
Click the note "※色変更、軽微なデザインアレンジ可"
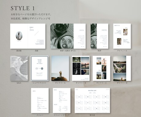(x=31, y=18)
